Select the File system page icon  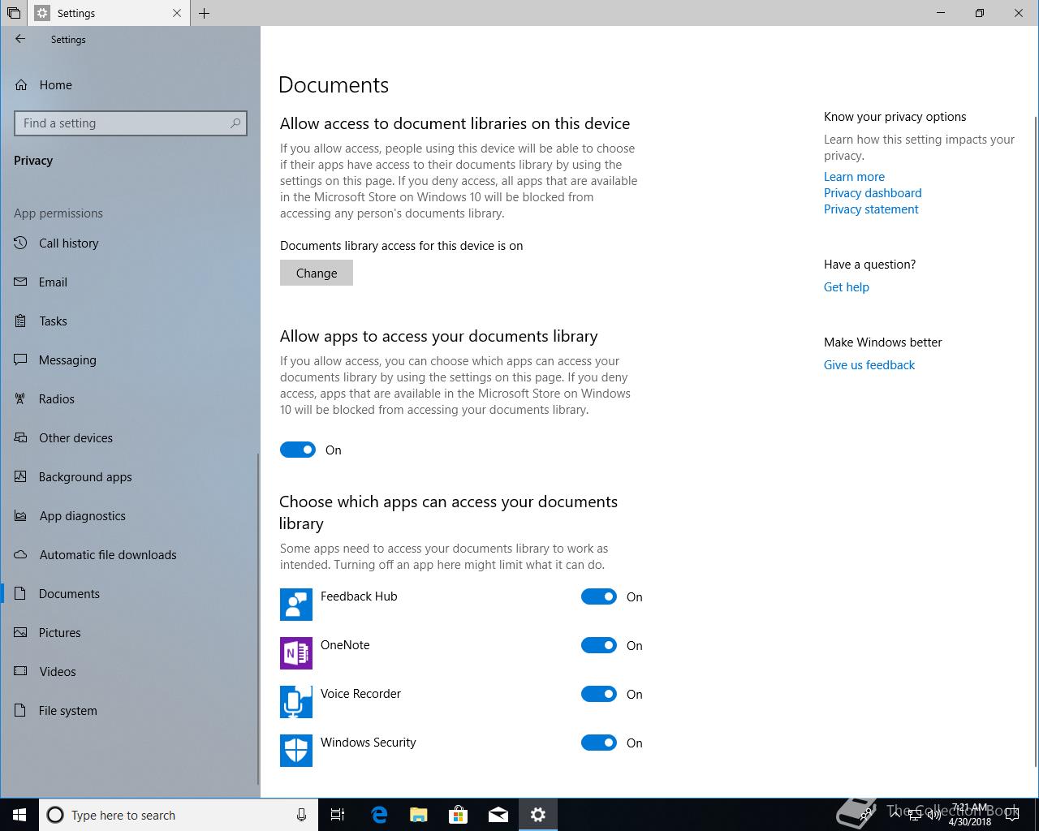tap(22, 710)
